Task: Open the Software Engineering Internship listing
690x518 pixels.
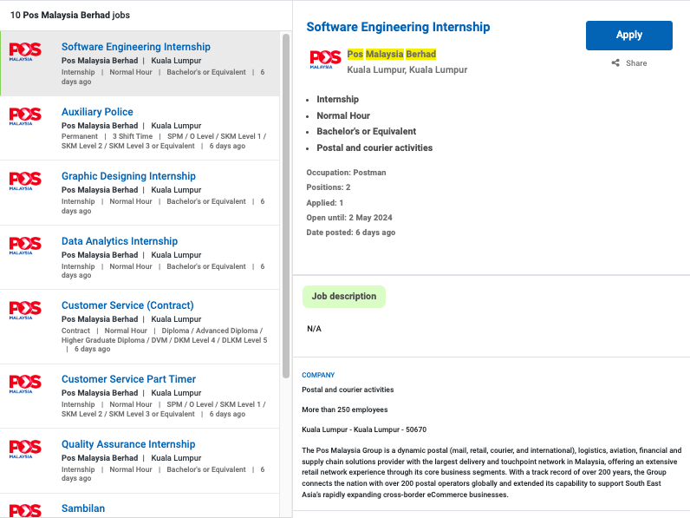Action: click(135, 47)
